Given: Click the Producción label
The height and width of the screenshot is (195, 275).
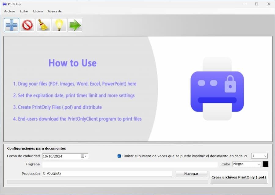Looking at the screenshot, I should pos(31,173).
